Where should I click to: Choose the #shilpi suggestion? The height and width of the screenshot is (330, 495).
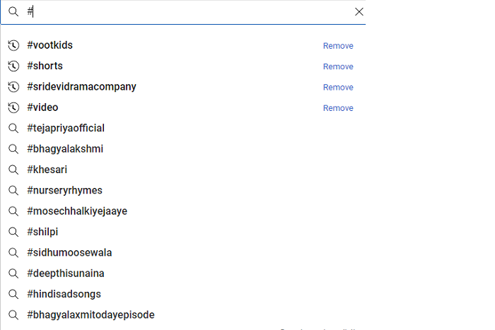pyautogui.click(x=42, y=232)
